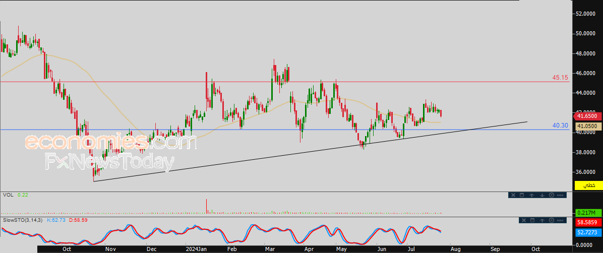603x253 pixels.
Task: Click the blue stochastic K value 52.7273
Action: click(x=588, y=232)
